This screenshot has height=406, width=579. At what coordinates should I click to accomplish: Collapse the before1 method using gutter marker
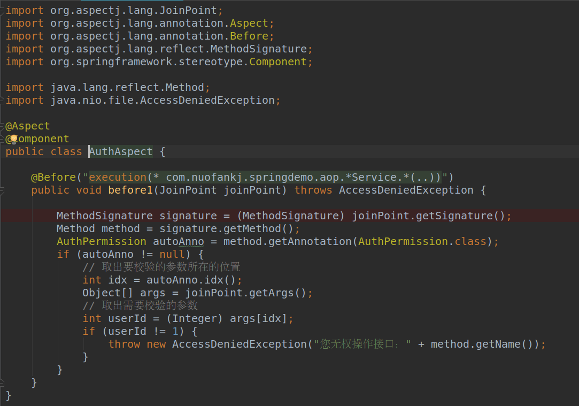(3, 190)
